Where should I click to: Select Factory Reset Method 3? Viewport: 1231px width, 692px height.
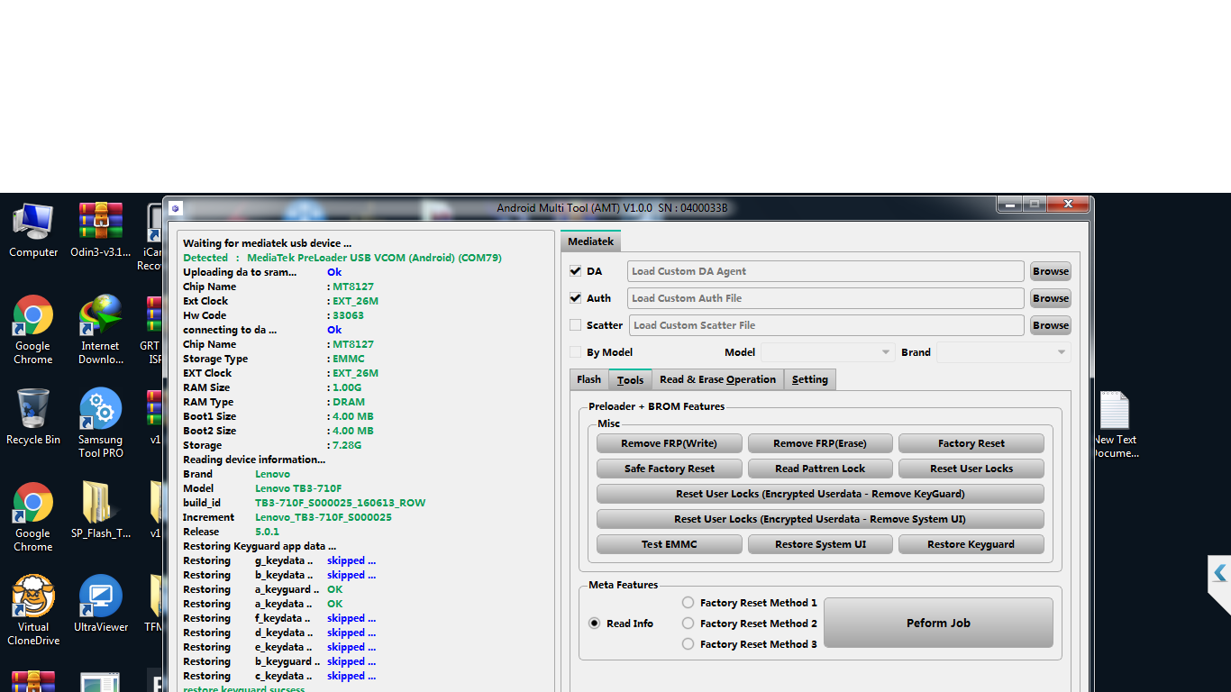tap(688, 644)
